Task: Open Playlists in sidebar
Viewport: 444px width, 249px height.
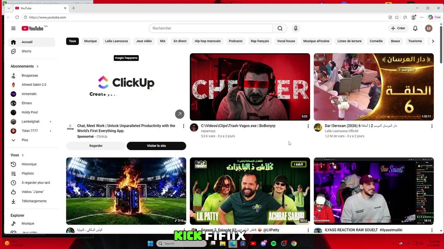Action: coord(31,174)
